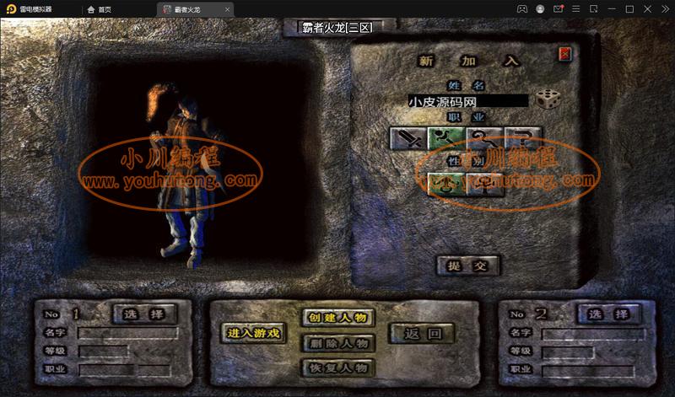The image size is (675, 397).
Task: Open the emulator hamburger menu
Action: pos(575,9)
